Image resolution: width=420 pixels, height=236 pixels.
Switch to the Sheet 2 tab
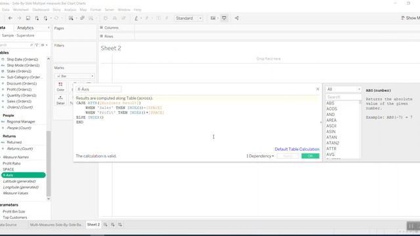[93, 224]
